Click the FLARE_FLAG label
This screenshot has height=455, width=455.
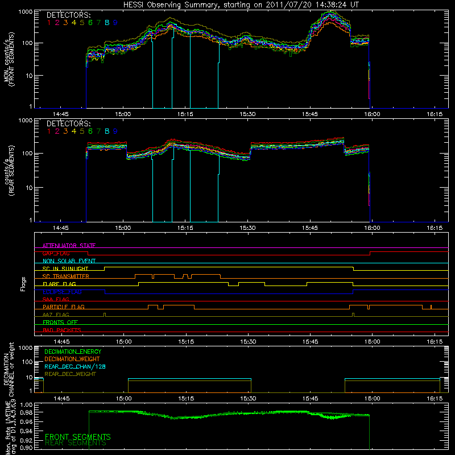(x=59, y=284)
